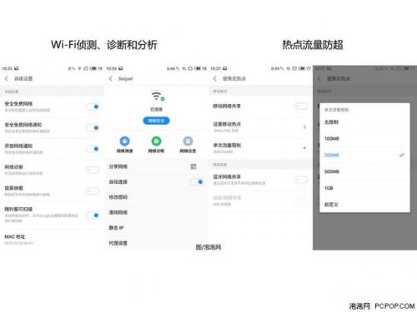Screen dimensions: 417x312
Task: Tap the back arrow on the 高级设置 screen
Action: click(7, 78)
